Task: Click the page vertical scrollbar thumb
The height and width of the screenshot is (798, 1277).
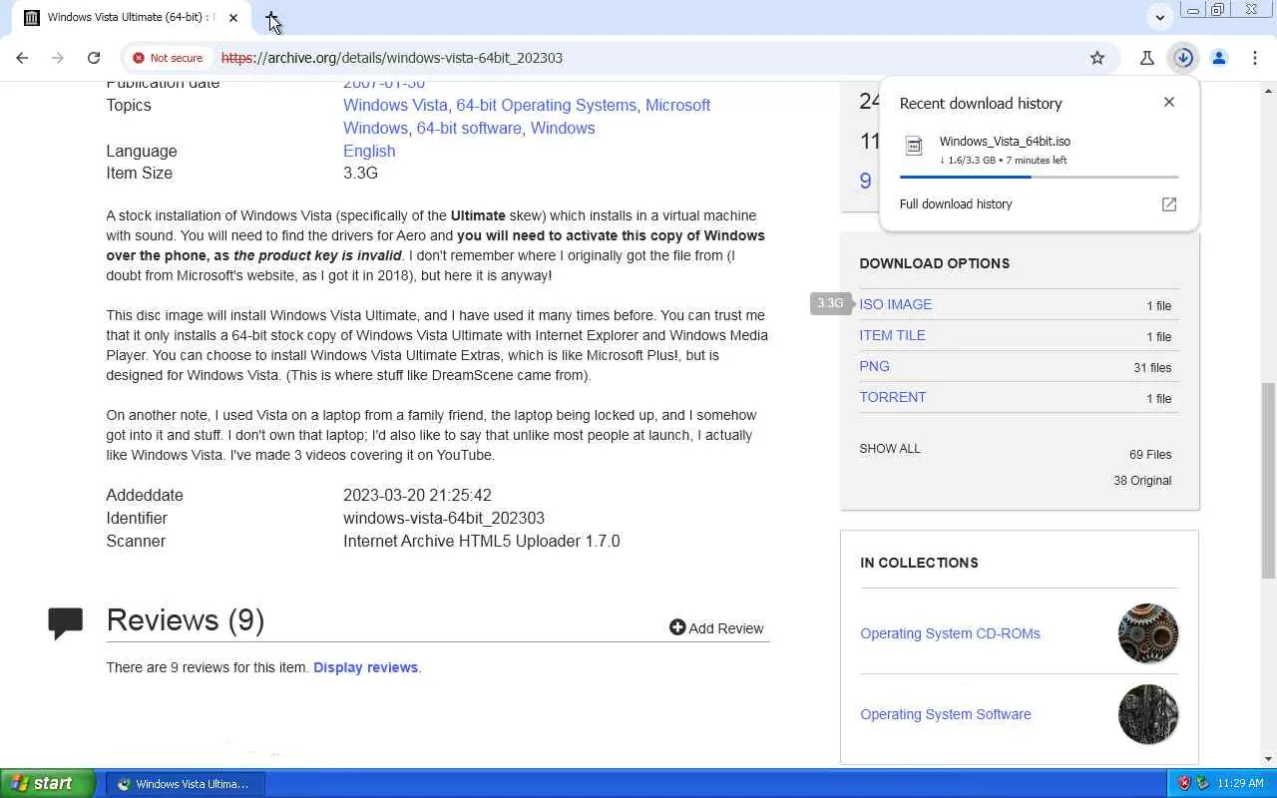Action: coord(1268,481)
